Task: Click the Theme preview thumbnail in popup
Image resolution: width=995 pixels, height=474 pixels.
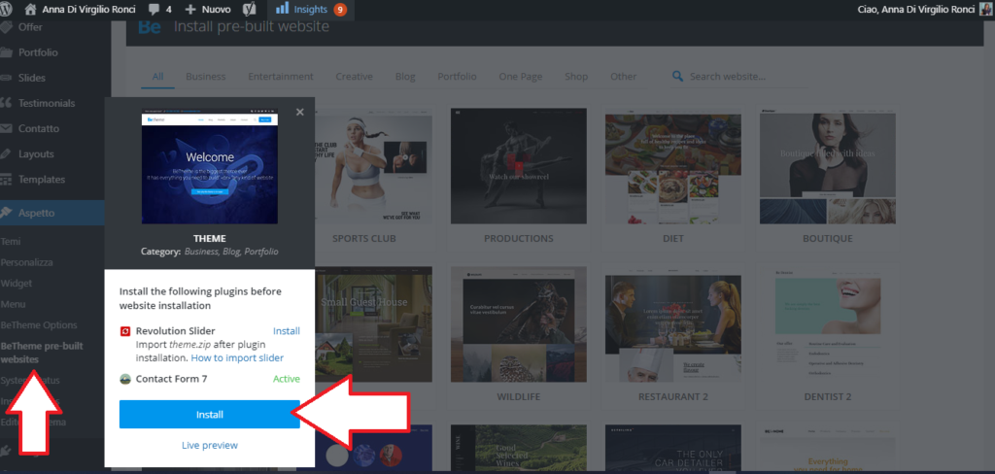Action: coord(210,168)
